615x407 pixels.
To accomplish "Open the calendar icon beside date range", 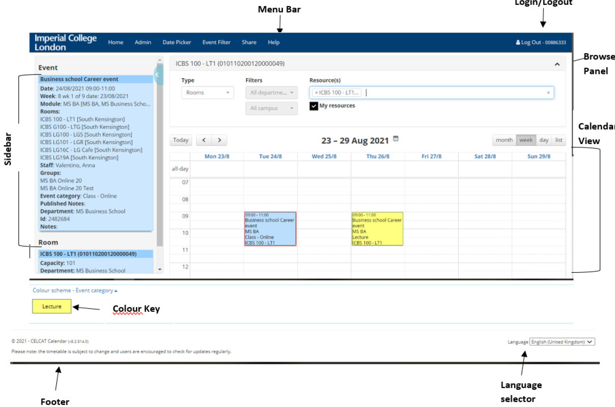I will (x=396, y=139).
